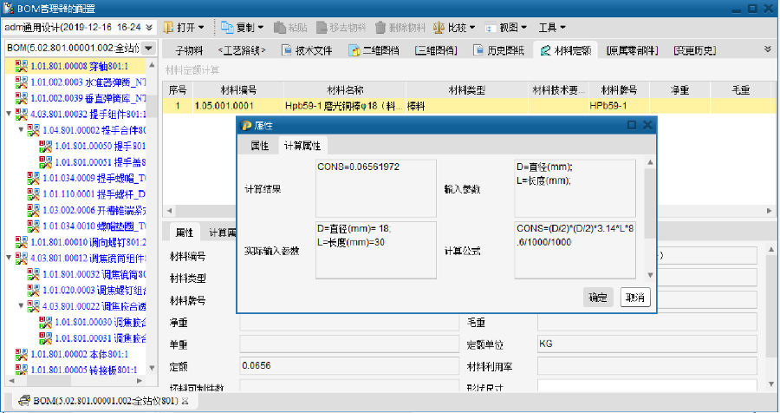Switch to 属性 tab in dialog
The height and width of the screenshot is (413, 780).
(x=259, y=146)
